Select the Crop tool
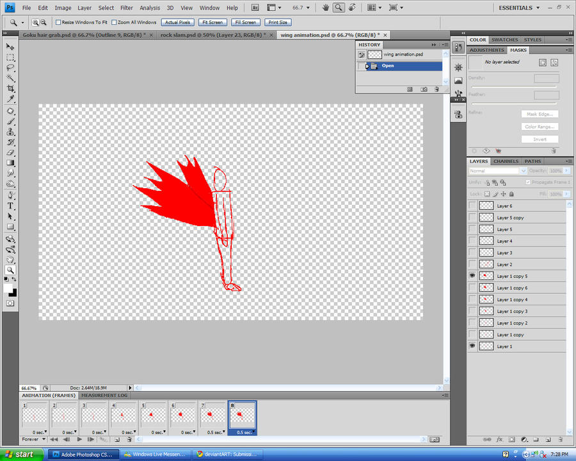 10,90
